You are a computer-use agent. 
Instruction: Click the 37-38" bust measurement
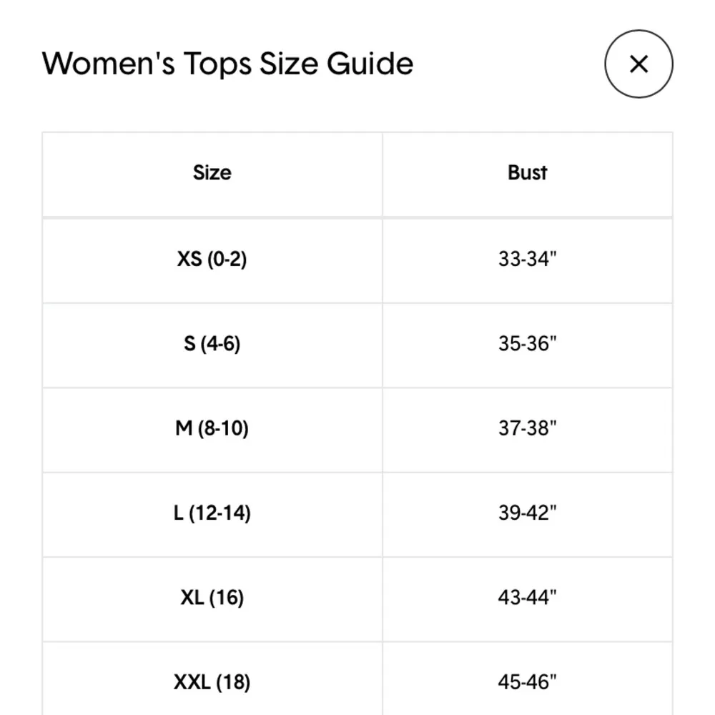(528, 428)
